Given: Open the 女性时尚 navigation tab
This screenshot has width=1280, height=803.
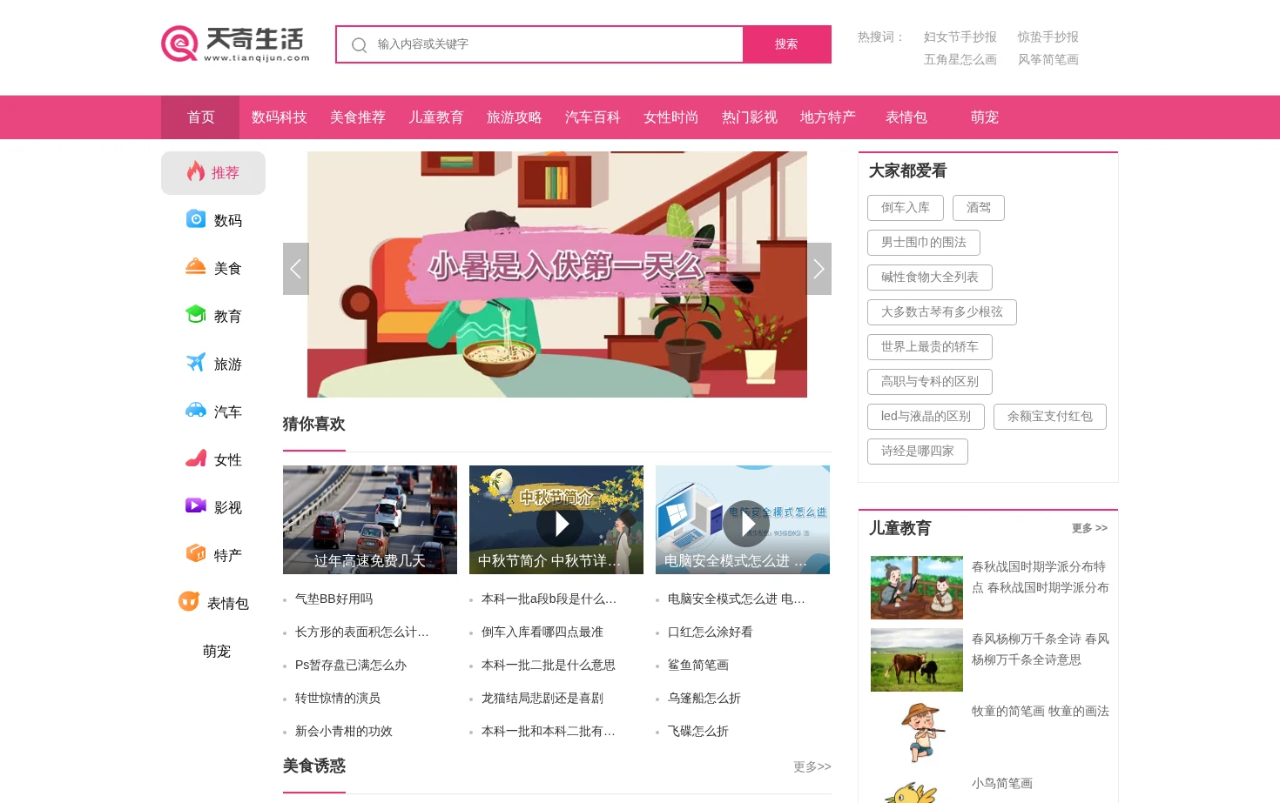Looking at the screenshot, I should [x=670, y=117].
